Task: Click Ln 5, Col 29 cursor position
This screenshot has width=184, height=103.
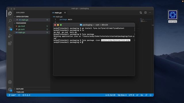Action: point(110,95)
